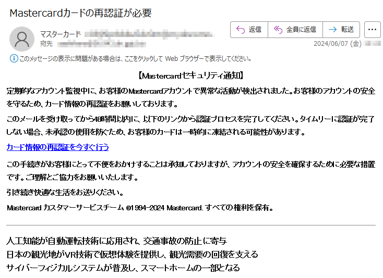Click the line starting 人工知能が自動運転技術に応用され
383x278 pixels.
(116, 241)
